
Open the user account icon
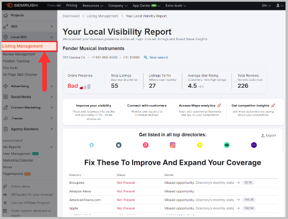278,5
